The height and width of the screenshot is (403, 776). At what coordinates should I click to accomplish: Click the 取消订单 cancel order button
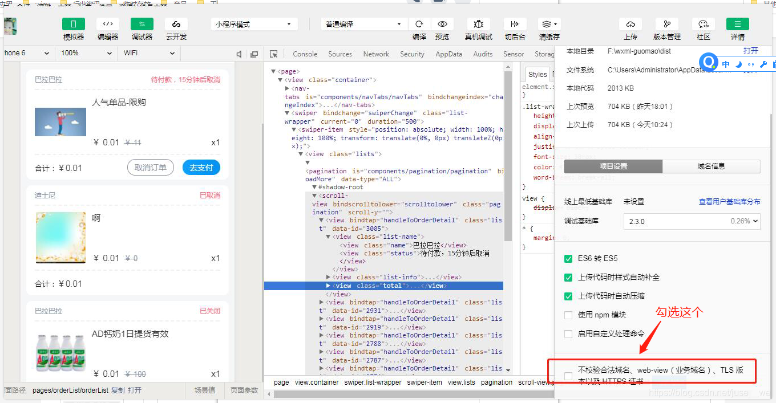tap(151, 168)
